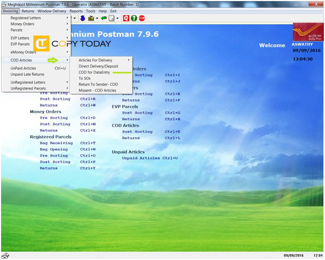325x260 pixels.
Task: Open help via green question mark icon
Action: 134,18
